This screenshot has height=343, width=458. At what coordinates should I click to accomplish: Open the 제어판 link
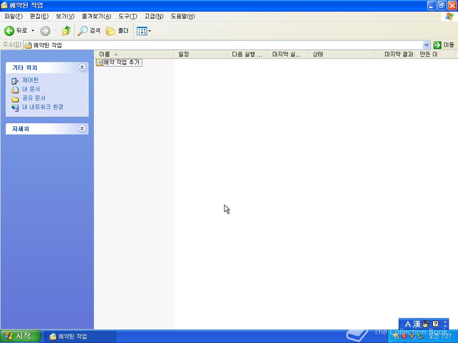click(x=30, y=80)
